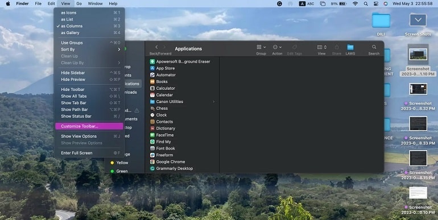Image resolution: width=438 pixels, height=220 pixels.
Task: Open the Grammarly menu bar icon
Action: pos(279,3)
